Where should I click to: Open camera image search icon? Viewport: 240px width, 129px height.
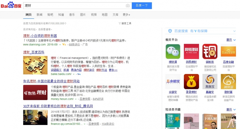(x=128, y=6)
